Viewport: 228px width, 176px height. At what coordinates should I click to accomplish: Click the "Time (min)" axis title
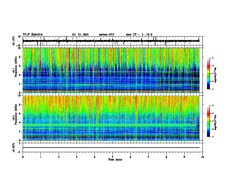tap(115, 160)
